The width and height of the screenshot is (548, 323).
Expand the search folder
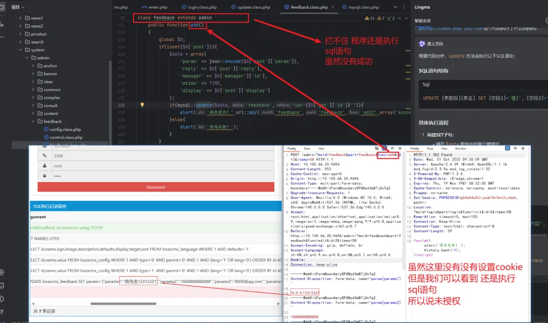[x=20, y=42]
